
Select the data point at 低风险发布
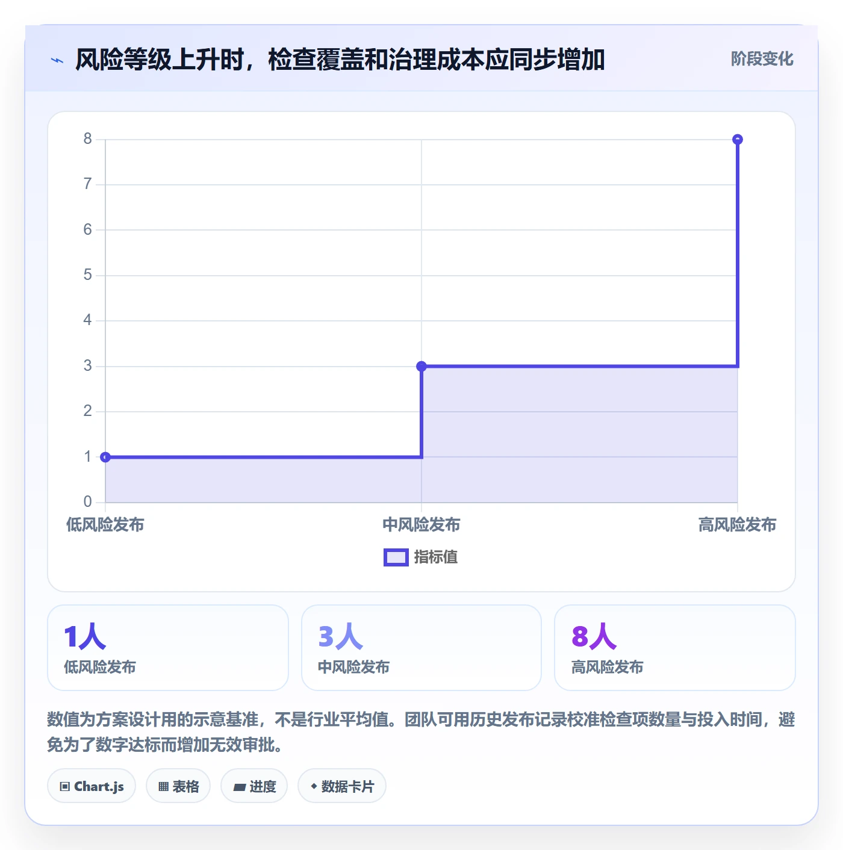point(105,457)
